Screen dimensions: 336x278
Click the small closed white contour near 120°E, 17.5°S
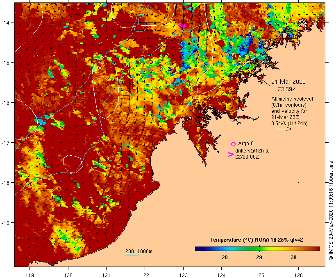[x=73, y=164]
